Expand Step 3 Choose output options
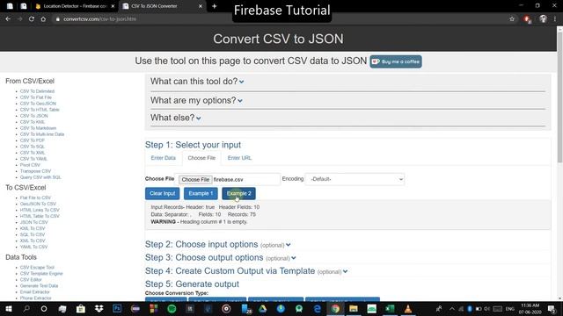Viewport: 563px width, 316px height. [x=221, y=257]
